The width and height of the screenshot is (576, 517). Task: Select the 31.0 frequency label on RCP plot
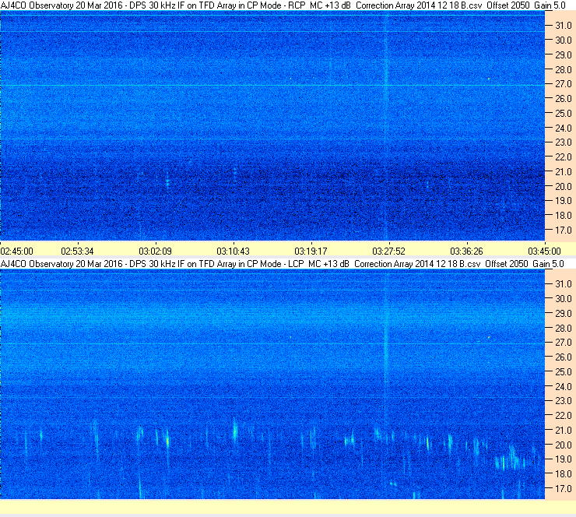coord(564,26)
